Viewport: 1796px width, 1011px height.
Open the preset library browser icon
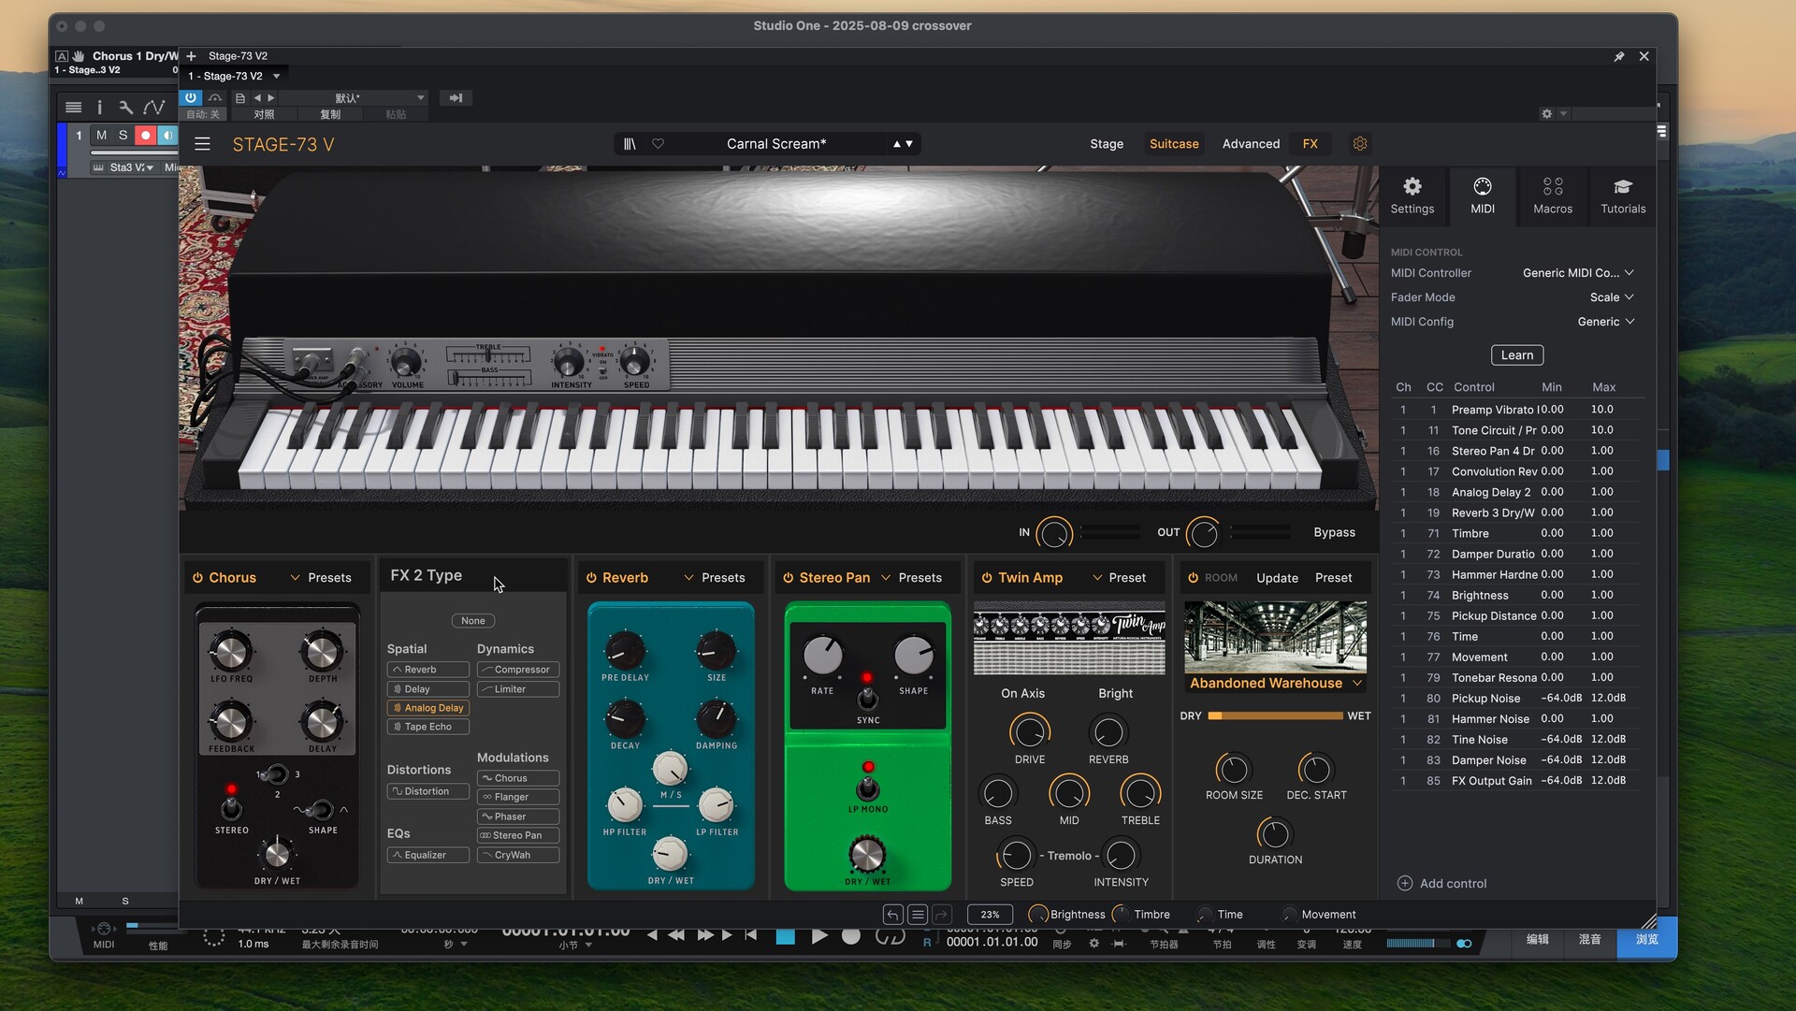[630, 144]
